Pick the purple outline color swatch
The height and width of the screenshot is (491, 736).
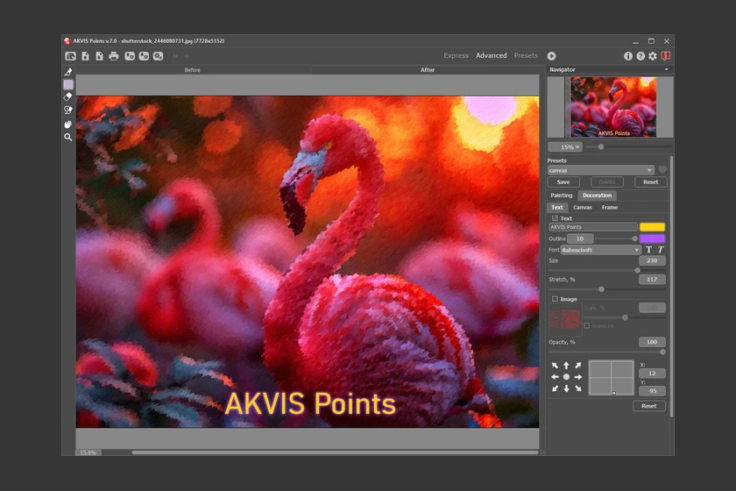tap(653, 238)
